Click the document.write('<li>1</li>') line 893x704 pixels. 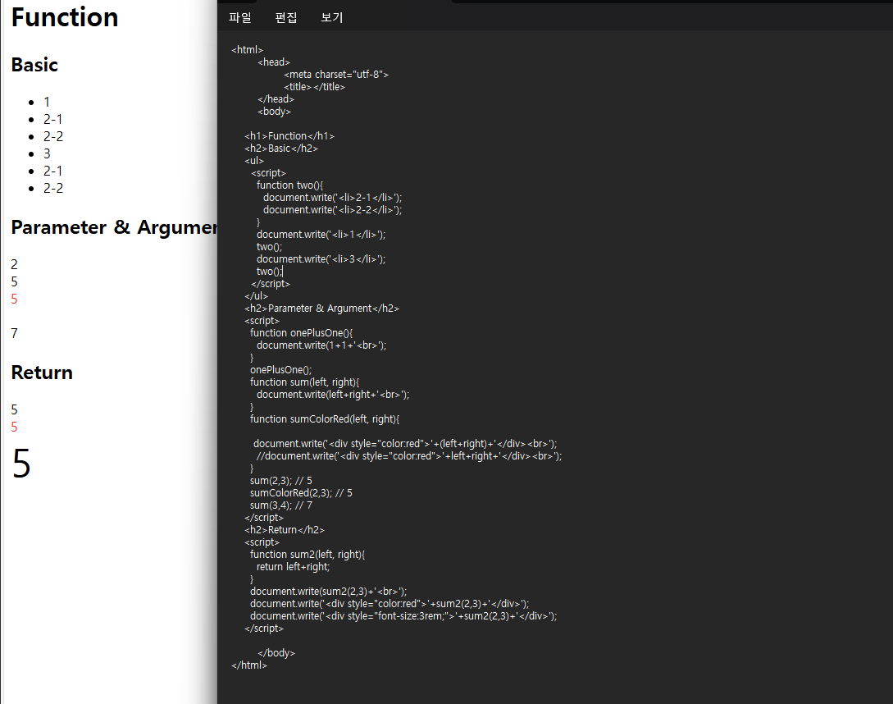pyautogui.click(x=321, y=235)
